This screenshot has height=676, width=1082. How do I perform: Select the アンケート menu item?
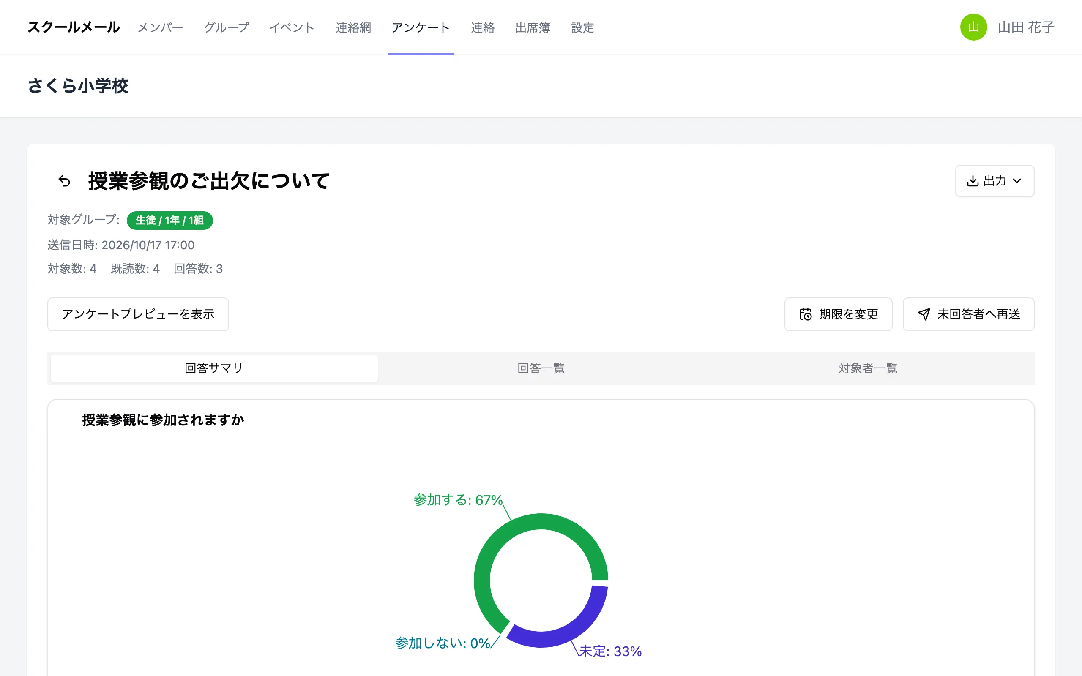tap(421, 28)
